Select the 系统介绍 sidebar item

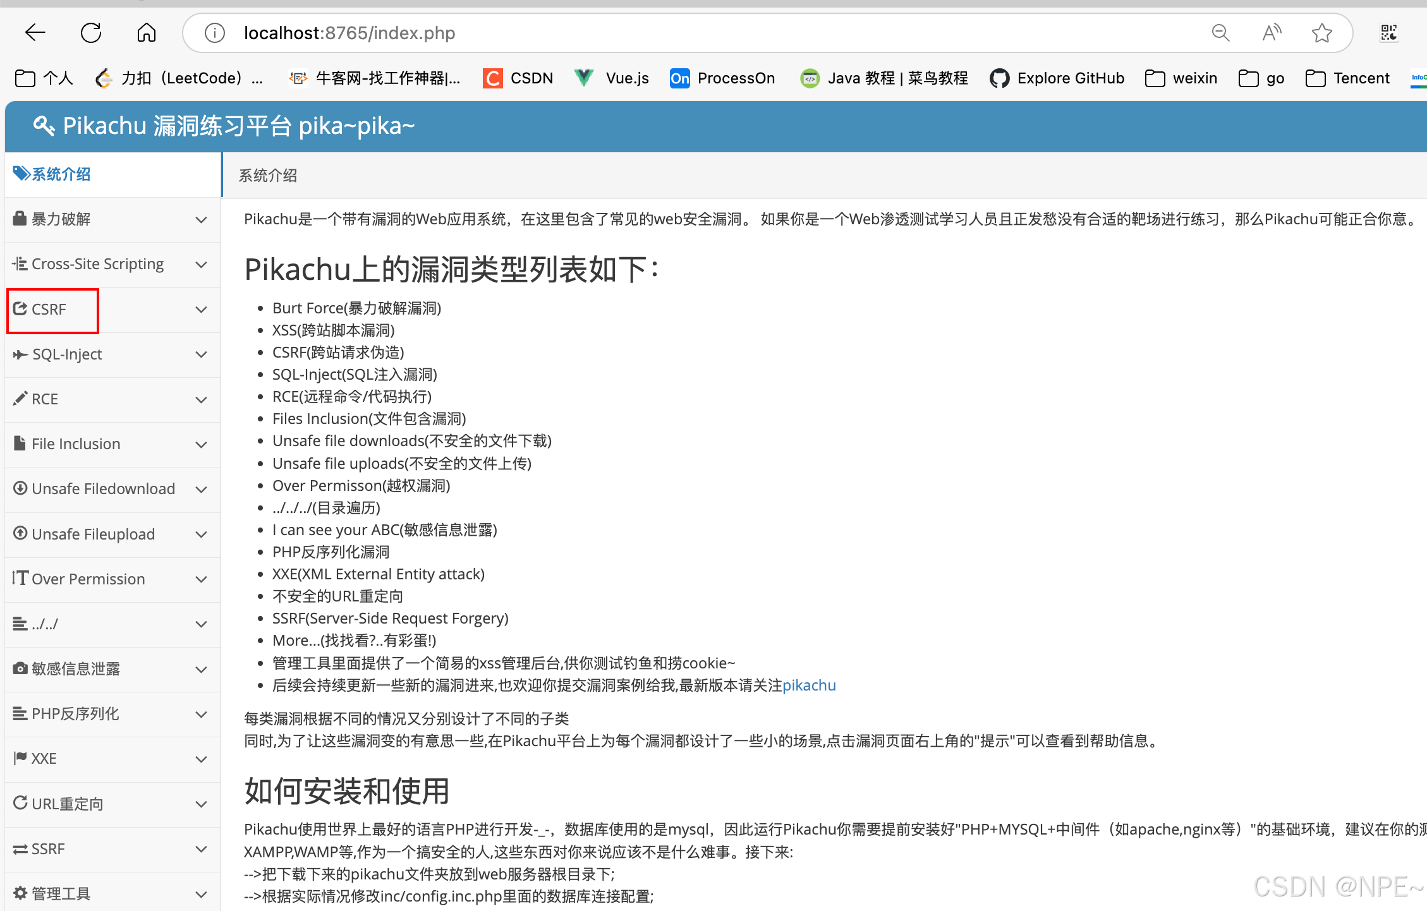[x=61, y=174]
